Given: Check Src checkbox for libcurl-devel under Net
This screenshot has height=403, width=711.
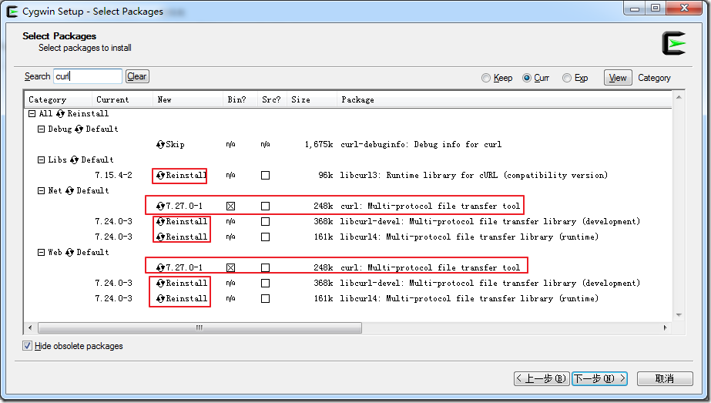Looking at the screenshot, I should point(265,221).
